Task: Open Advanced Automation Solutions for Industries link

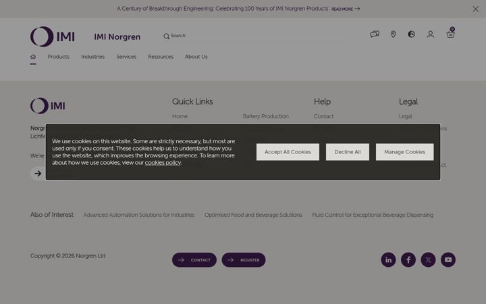Action: click(139, 215)
